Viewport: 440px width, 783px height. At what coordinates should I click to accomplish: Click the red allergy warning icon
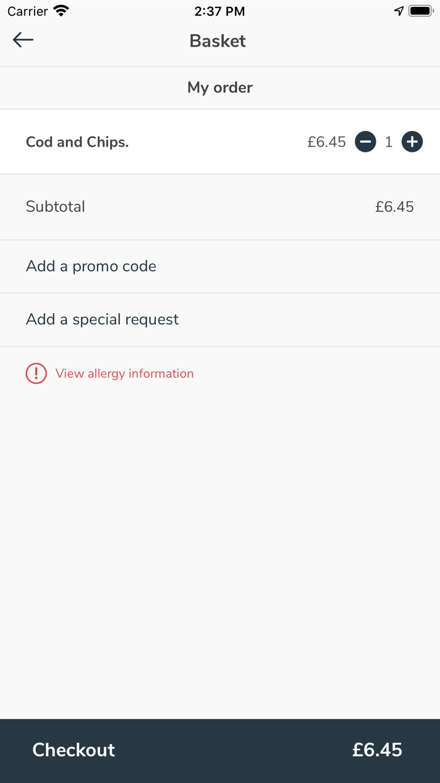click(x=36, y=373)
